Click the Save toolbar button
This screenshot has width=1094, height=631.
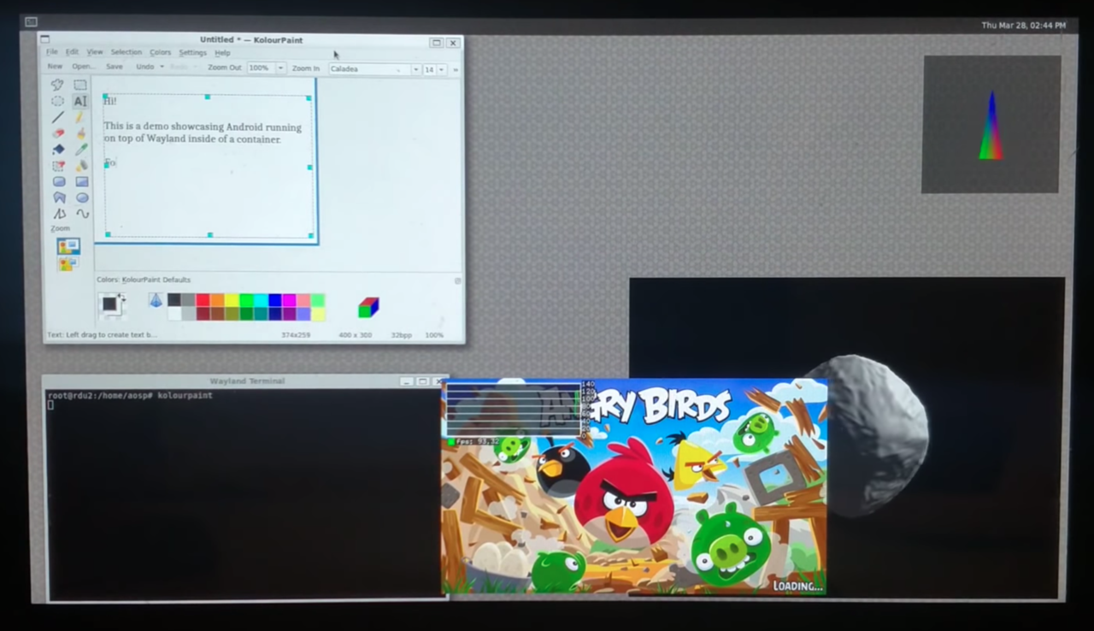coord(114,67)
